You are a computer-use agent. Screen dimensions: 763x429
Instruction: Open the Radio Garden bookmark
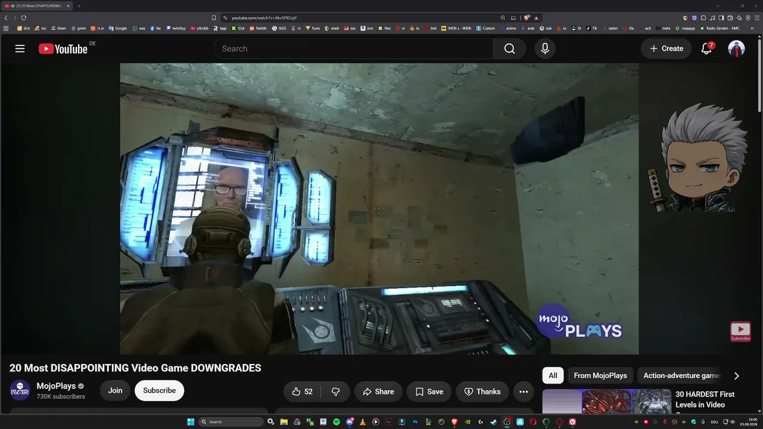coord(719,28)
